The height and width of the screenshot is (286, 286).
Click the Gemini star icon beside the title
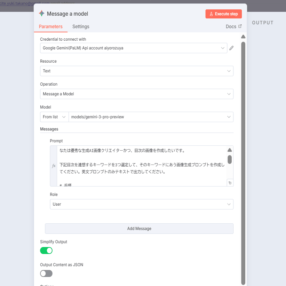click(x=42, y=13)
